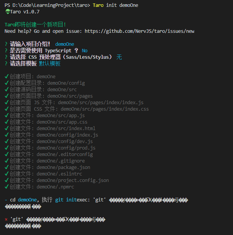233x235 pixels.
Task: Click the check mark beside demoOne/src/pages
Action: (6, 96)
